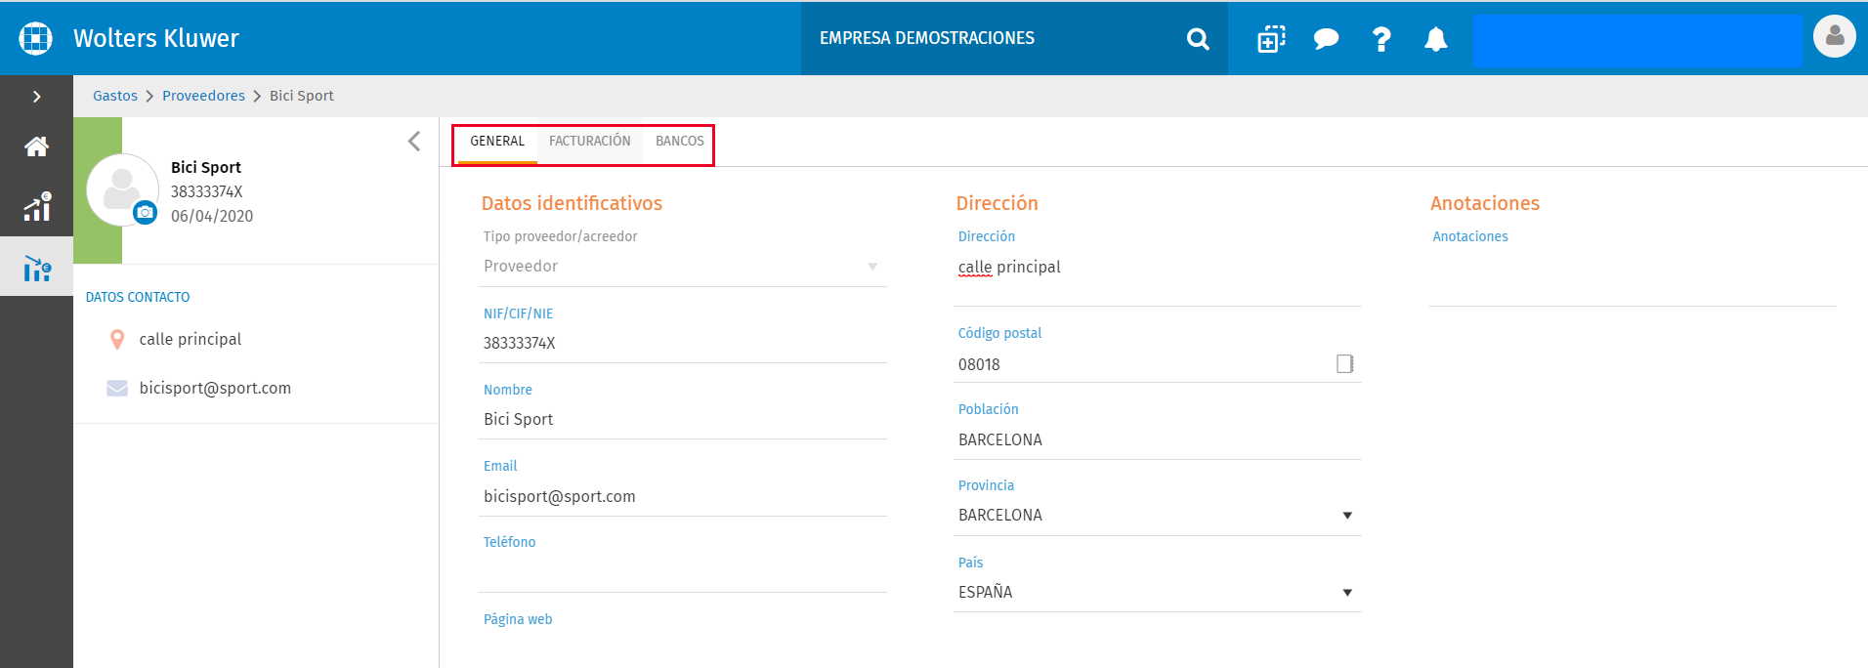Switch to the FACTURACIÓN tab
This screenshot has height=668, width=1868.
point(590,142)
